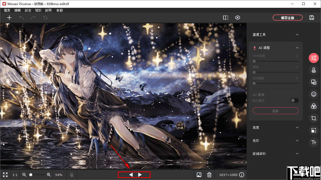The image size is (321, 180).
Task: Open the resize image tool
Action: tap(313, 130)
